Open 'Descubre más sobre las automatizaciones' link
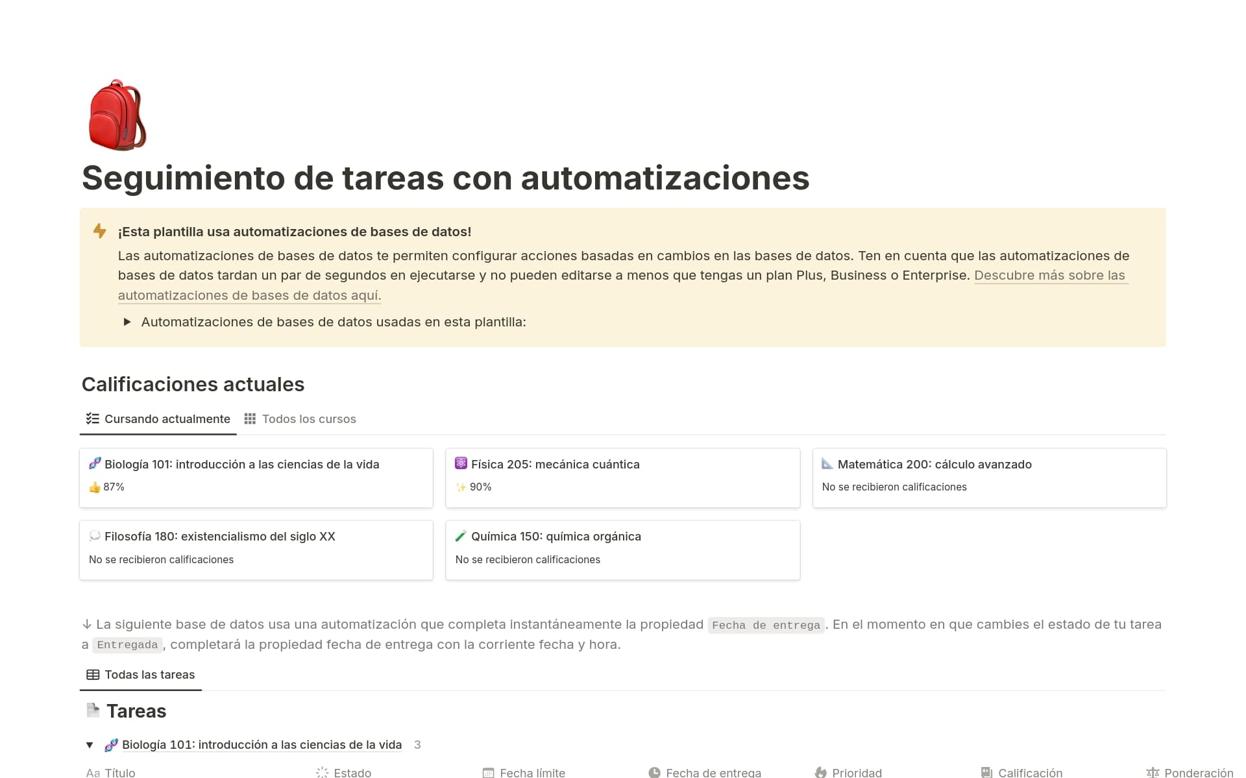Viewport: 1246px width, 778px height. 1050,275
